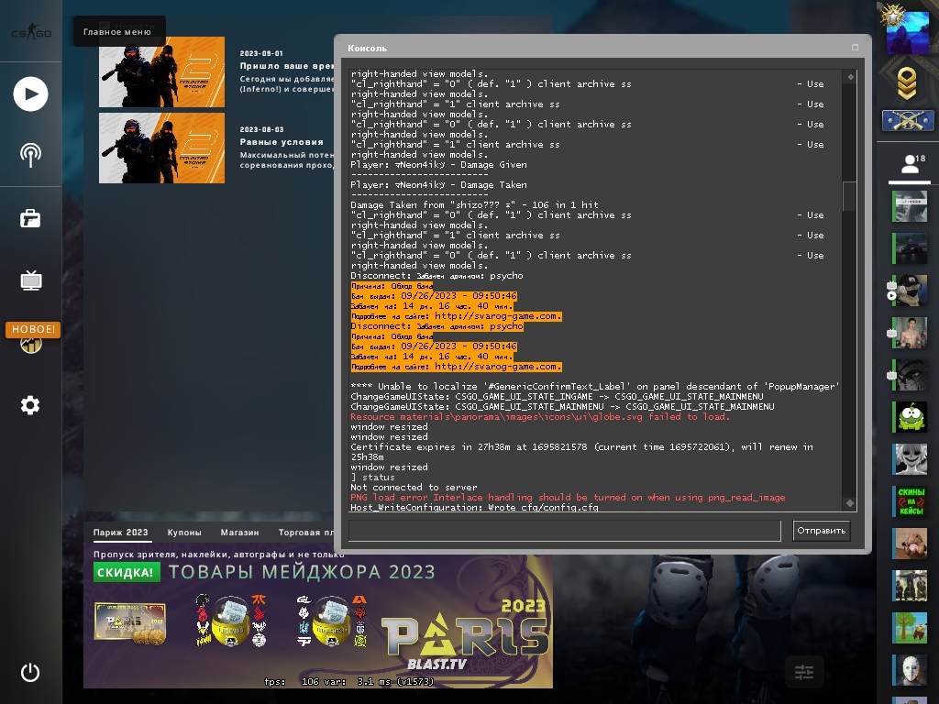The image size is (939, 704).
Task: Open the player profile avatar in the friends sidebar
Action: click(908, 33)
